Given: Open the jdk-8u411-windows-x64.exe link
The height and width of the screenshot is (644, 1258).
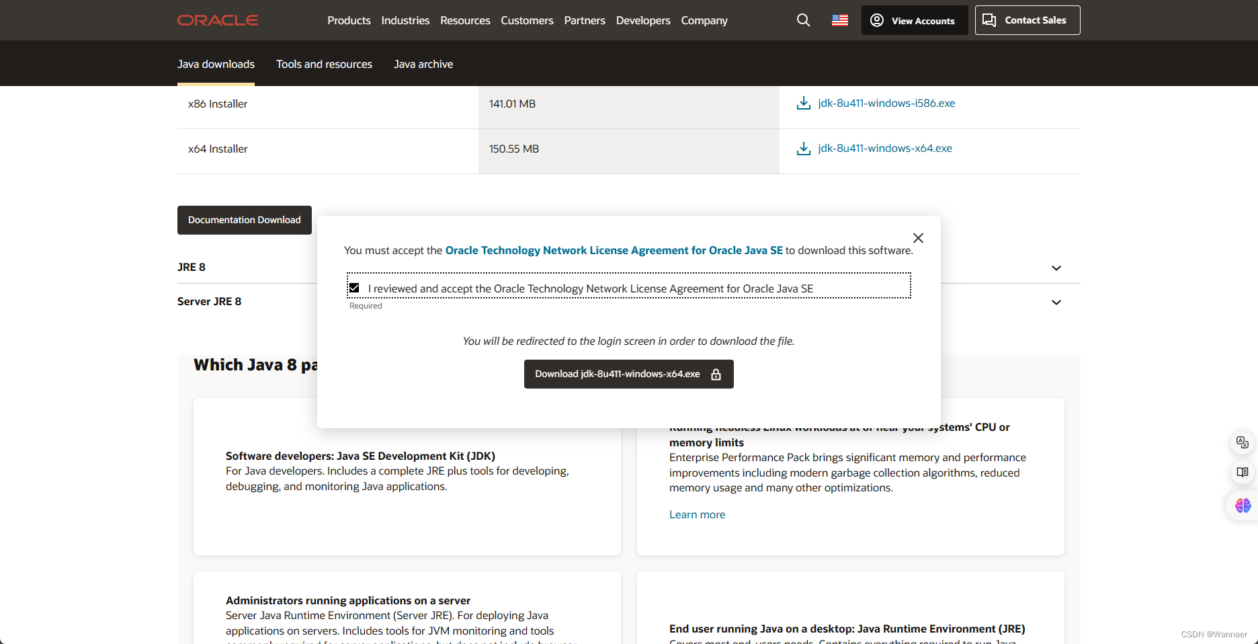Looking at the screenshot, I should click(885, 148).
